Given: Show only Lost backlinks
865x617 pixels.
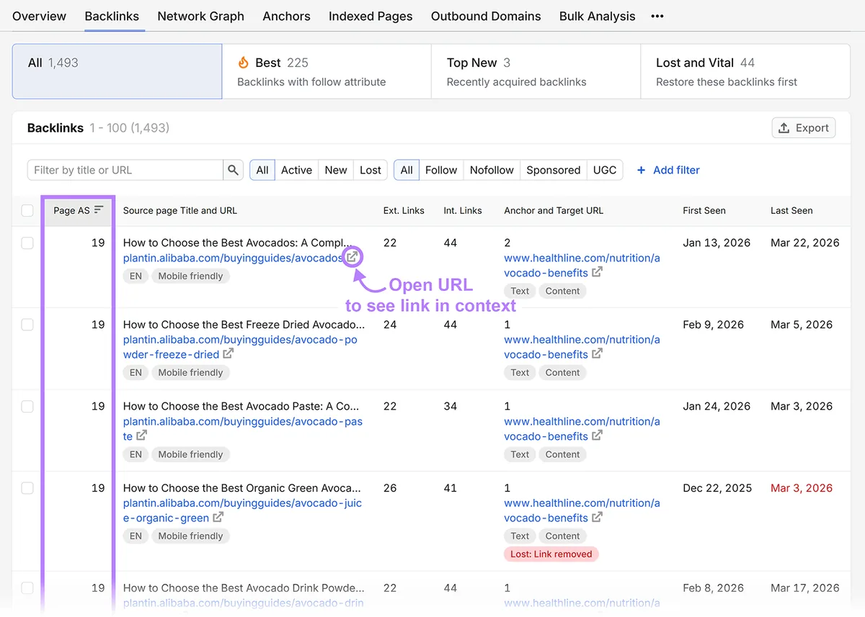Looking at the screenshot, I should coord(371,170).
